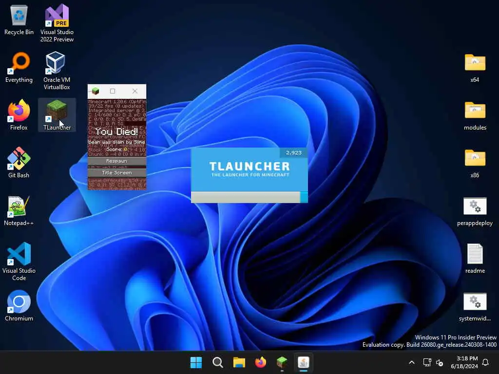Screen dimensions: 499x374
Task: Click the "You Died!" text in Minecraft
Action: (116, 131)
